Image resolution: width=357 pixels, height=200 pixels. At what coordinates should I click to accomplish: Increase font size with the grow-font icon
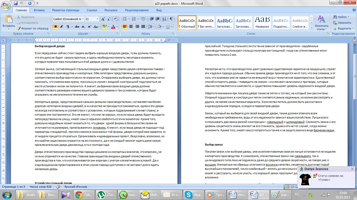click(x=103, y=19)
